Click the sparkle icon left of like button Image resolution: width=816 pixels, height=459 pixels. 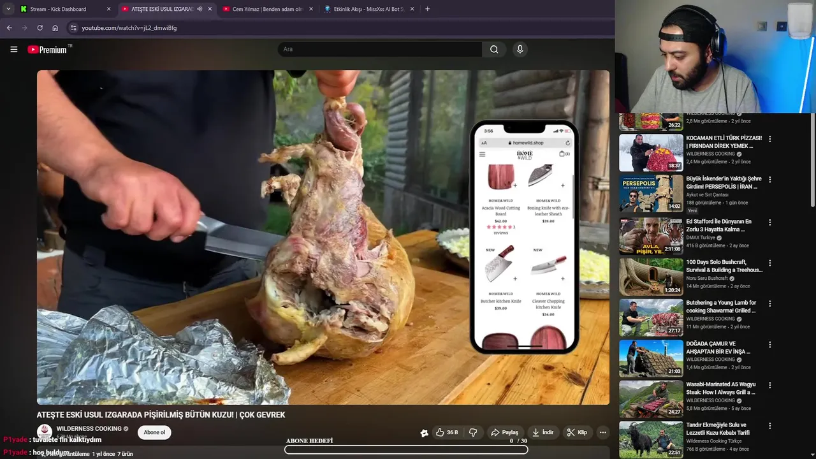point(425,433)
